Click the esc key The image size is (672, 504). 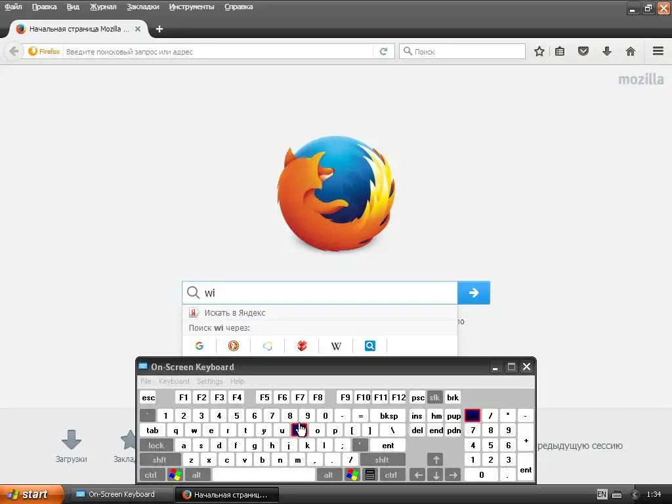pyautogui.click(x=148, y=397)
